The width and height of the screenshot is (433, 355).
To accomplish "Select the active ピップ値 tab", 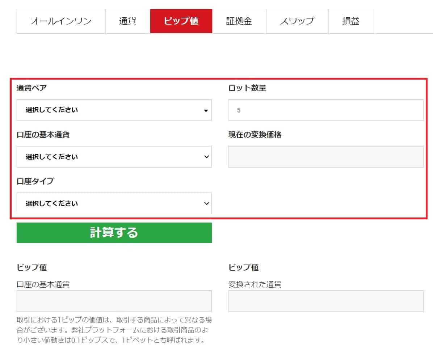I will [181, 21].
